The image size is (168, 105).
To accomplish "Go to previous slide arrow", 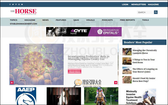I will [12, 83].
